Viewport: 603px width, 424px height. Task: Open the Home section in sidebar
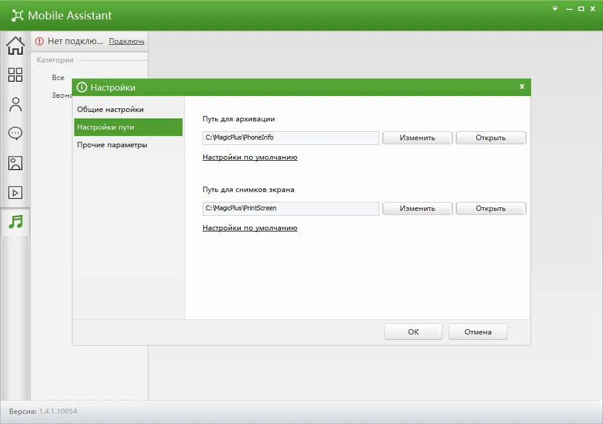pyautogui.click(x=15, y=45)
